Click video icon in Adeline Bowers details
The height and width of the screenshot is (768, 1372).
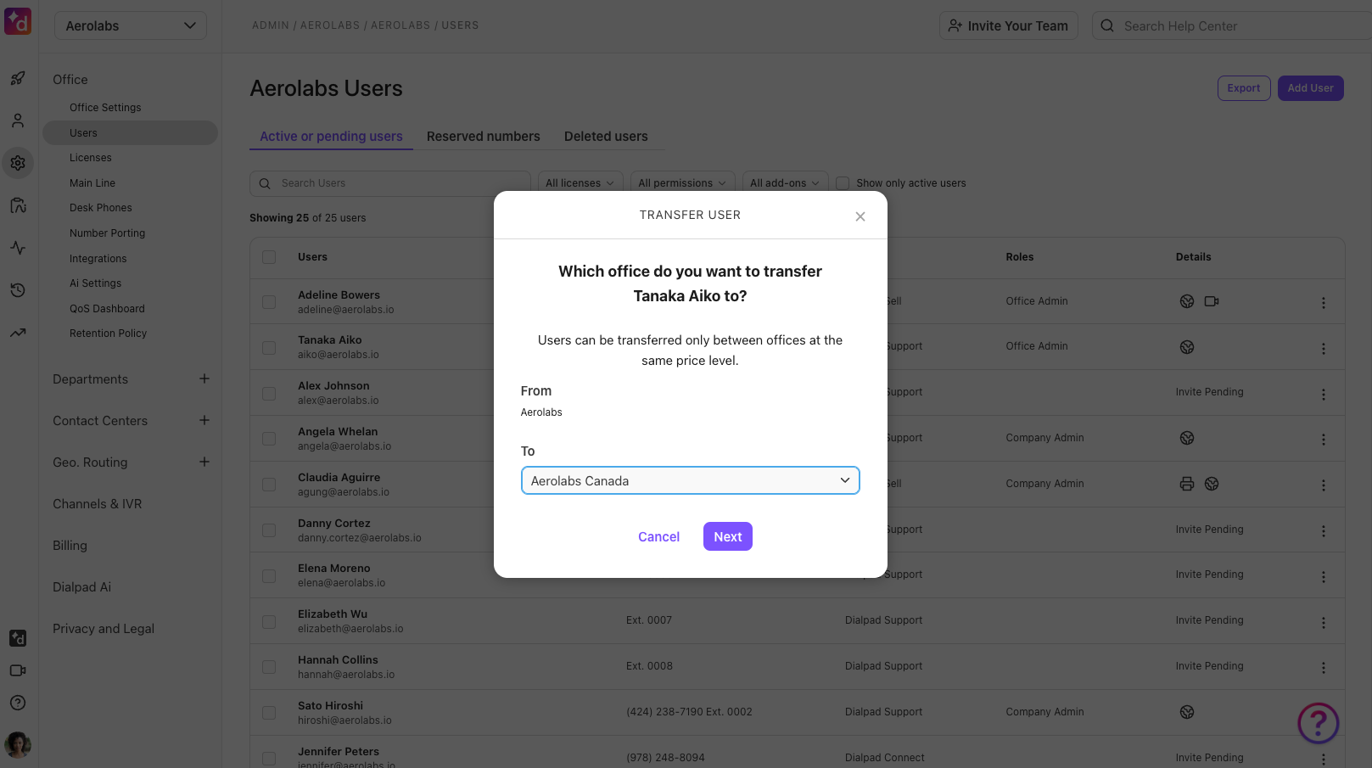click(x=1212, y=301)
